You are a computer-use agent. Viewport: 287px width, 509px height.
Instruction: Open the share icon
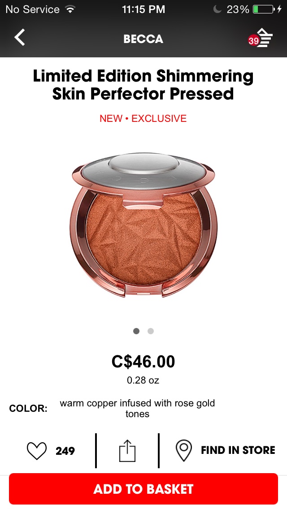click(127, 451)
